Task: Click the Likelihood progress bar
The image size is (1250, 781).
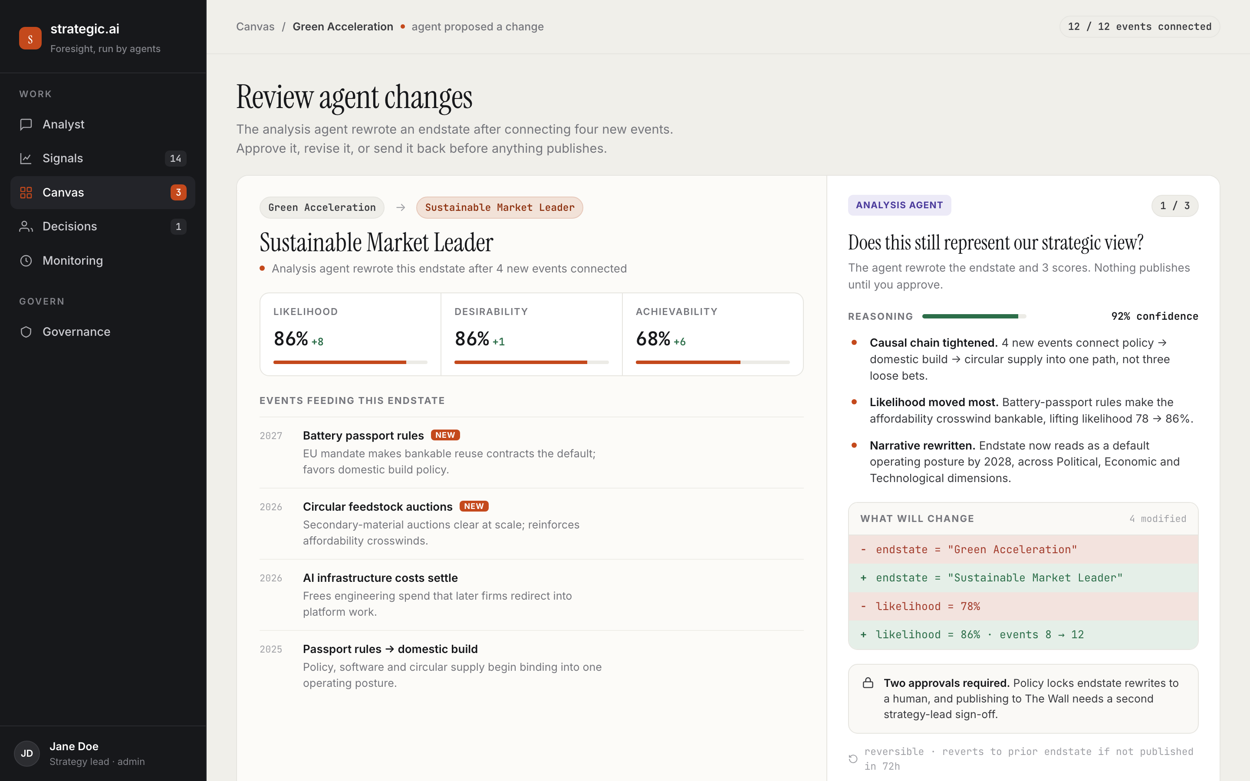Action: coord(350,363)
